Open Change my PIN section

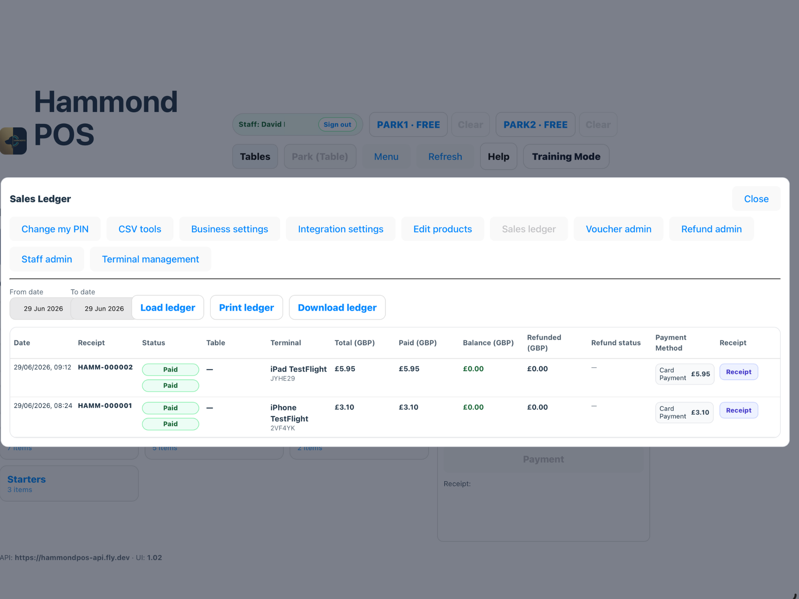(55, 229)
